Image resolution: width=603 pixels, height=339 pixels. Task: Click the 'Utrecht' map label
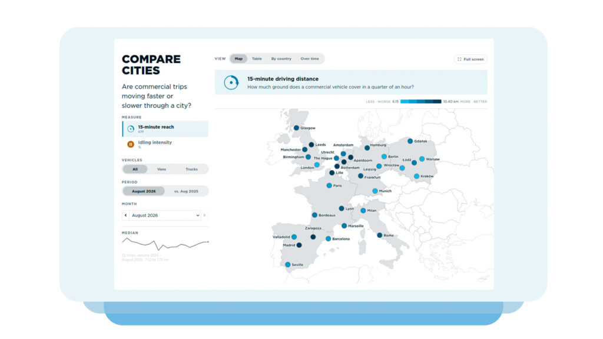click(327, 152)
